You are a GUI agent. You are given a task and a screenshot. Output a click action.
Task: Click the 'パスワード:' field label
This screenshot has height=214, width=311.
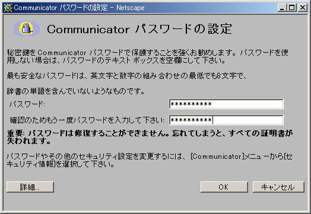(x=27, y=104)
